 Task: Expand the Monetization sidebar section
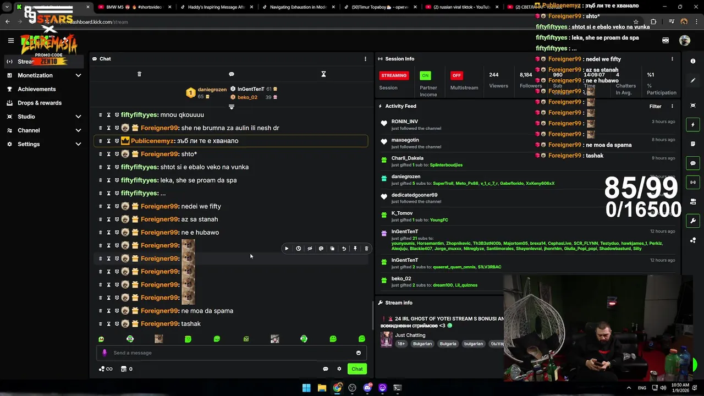(x=44, y=75)
